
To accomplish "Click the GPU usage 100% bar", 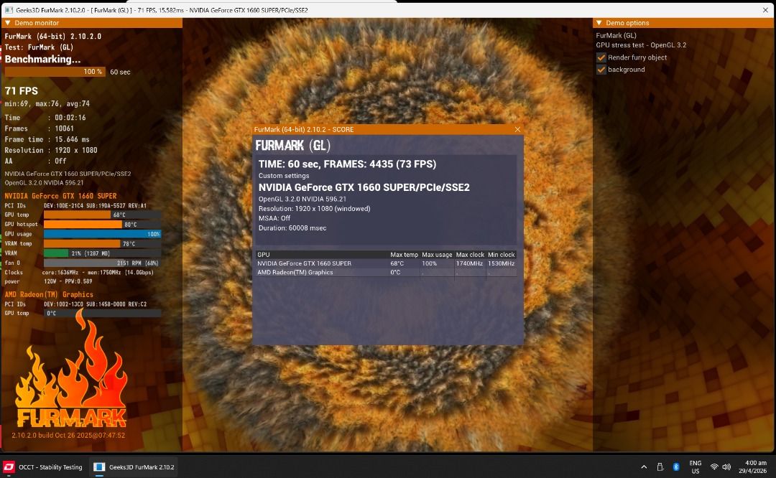I will pos(102,234).
